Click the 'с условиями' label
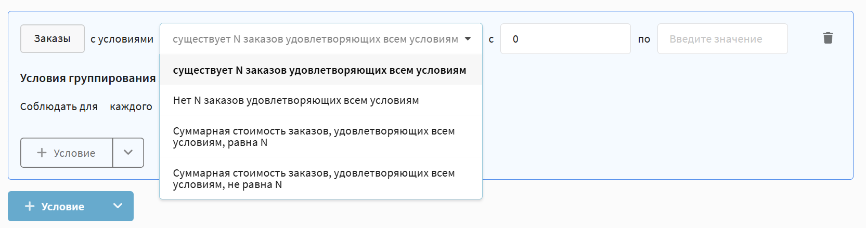Viewport: 866px width, 228px height. click(x=122, y=39)
